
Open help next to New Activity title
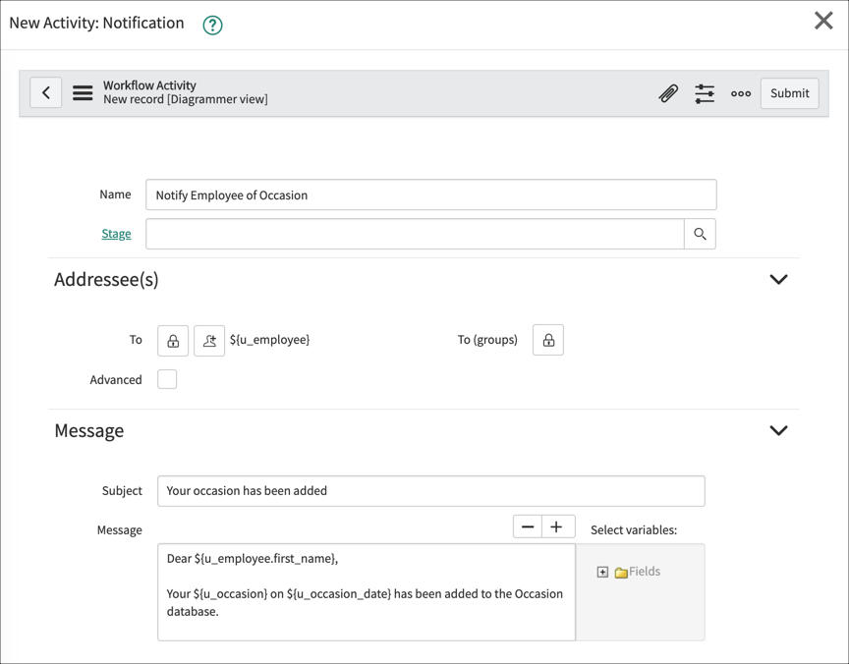point(213,22)
